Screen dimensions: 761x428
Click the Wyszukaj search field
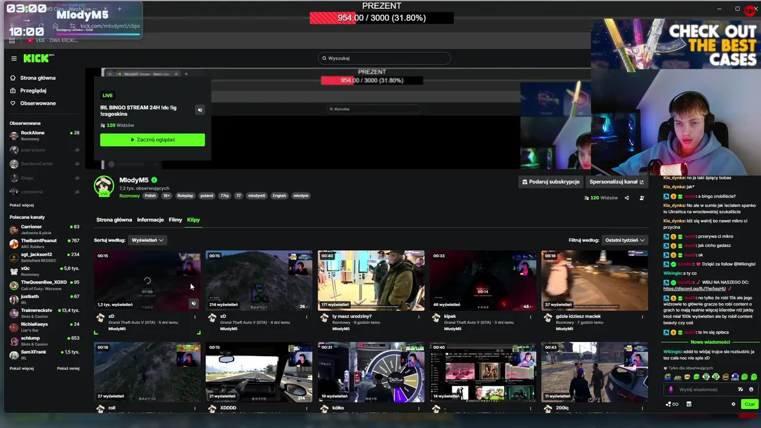coord(384,58)
